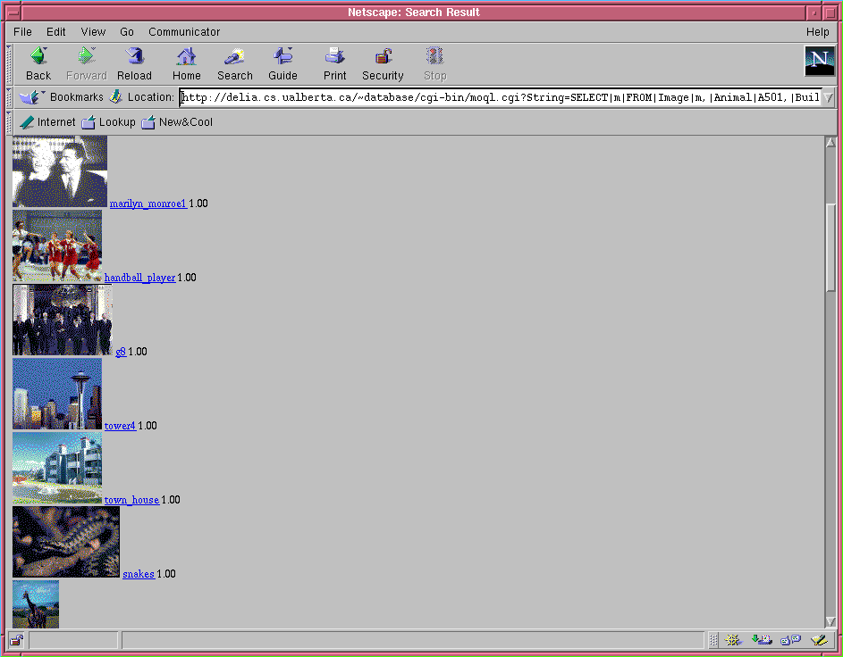Open the town_house link
843x657 pixels.
coord(131,500)
